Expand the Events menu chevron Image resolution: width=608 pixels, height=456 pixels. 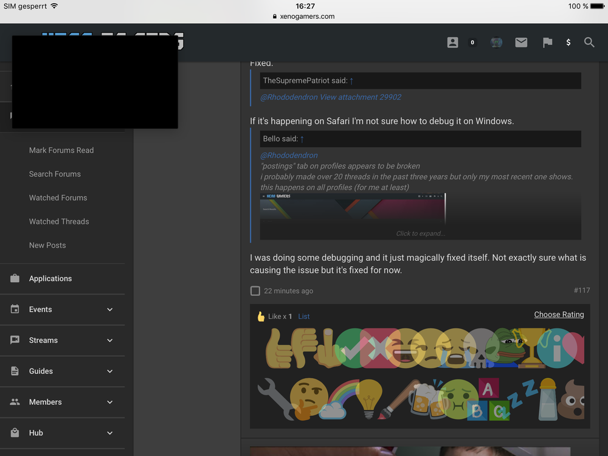[109, 309]
